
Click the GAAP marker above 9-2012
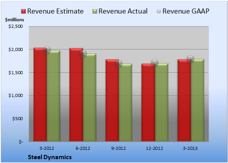click(119, 64)
